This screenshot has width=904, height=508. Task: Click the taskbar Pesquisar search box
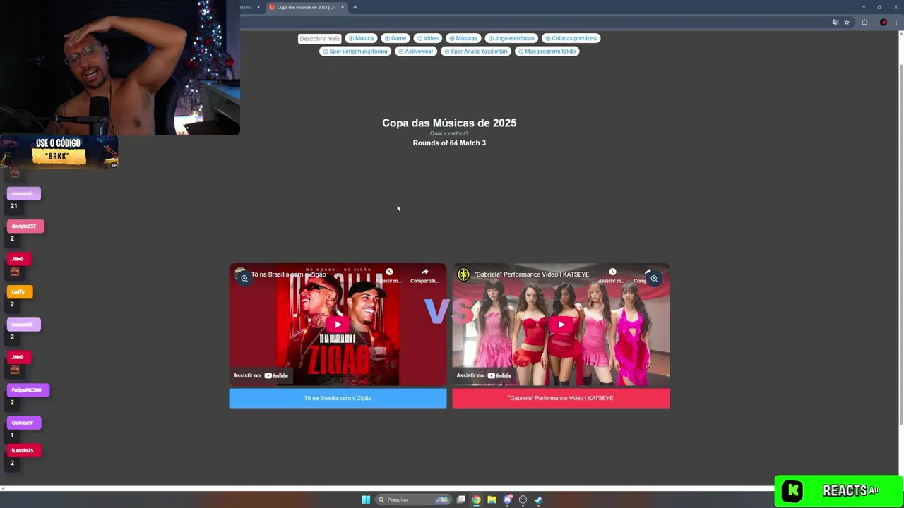414,500
